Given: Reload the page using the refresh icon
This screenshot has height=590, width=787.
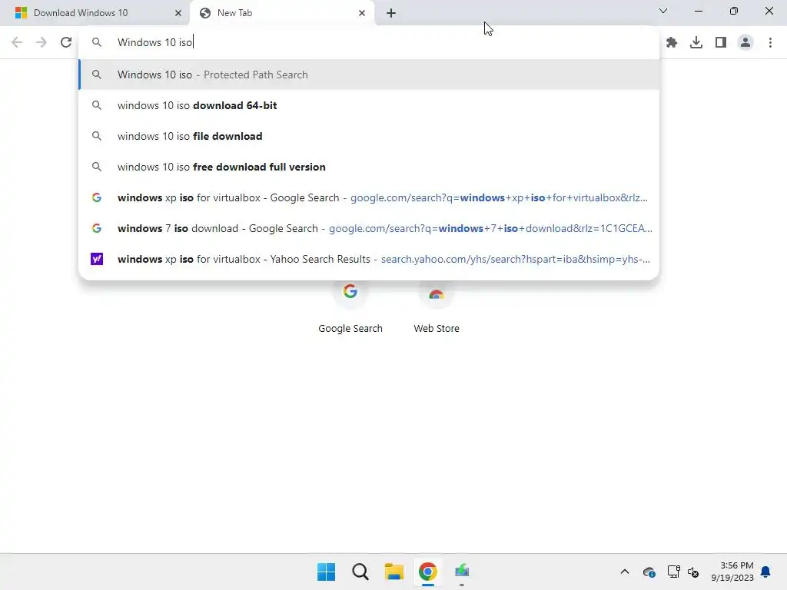Looking at the screenshot, I should tap(66, 42).
